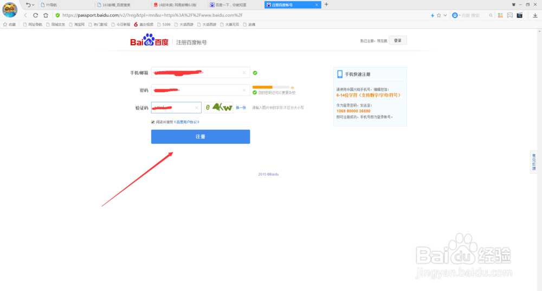Screen dimensions: 542x291
Task: Click the search magnifier icon
Action: coord(491,15)
